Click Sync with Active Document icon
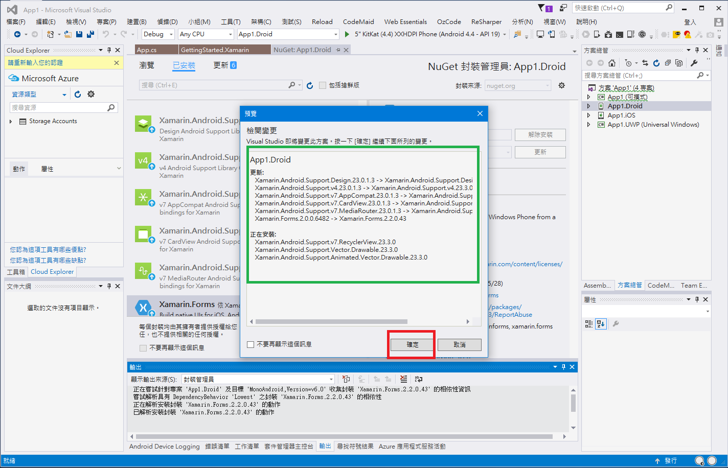This screenshot has height=468, width=728. [645, 63]
